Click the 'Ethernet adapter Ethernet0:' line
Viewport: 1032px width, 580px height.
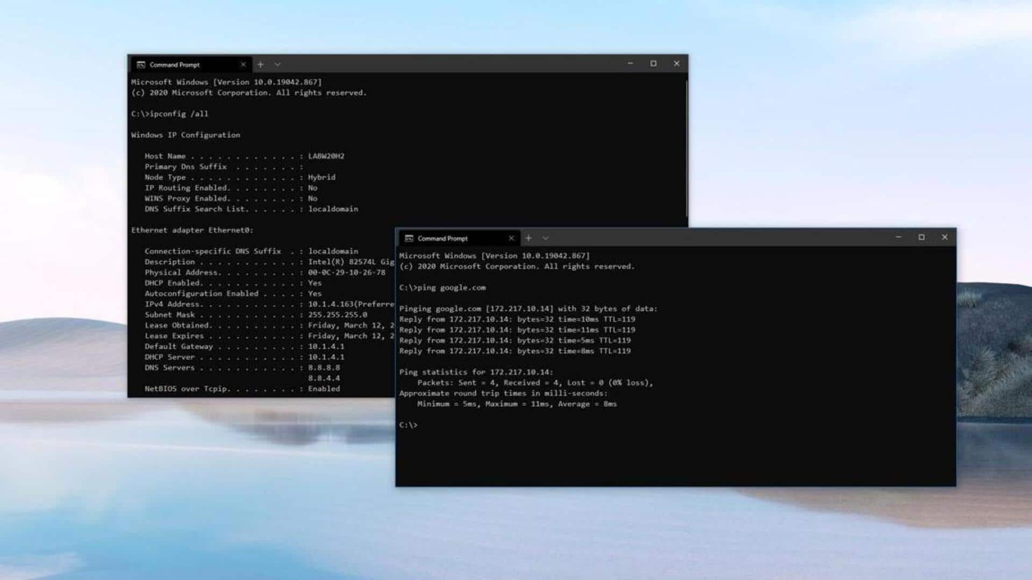tap(192, 230)
